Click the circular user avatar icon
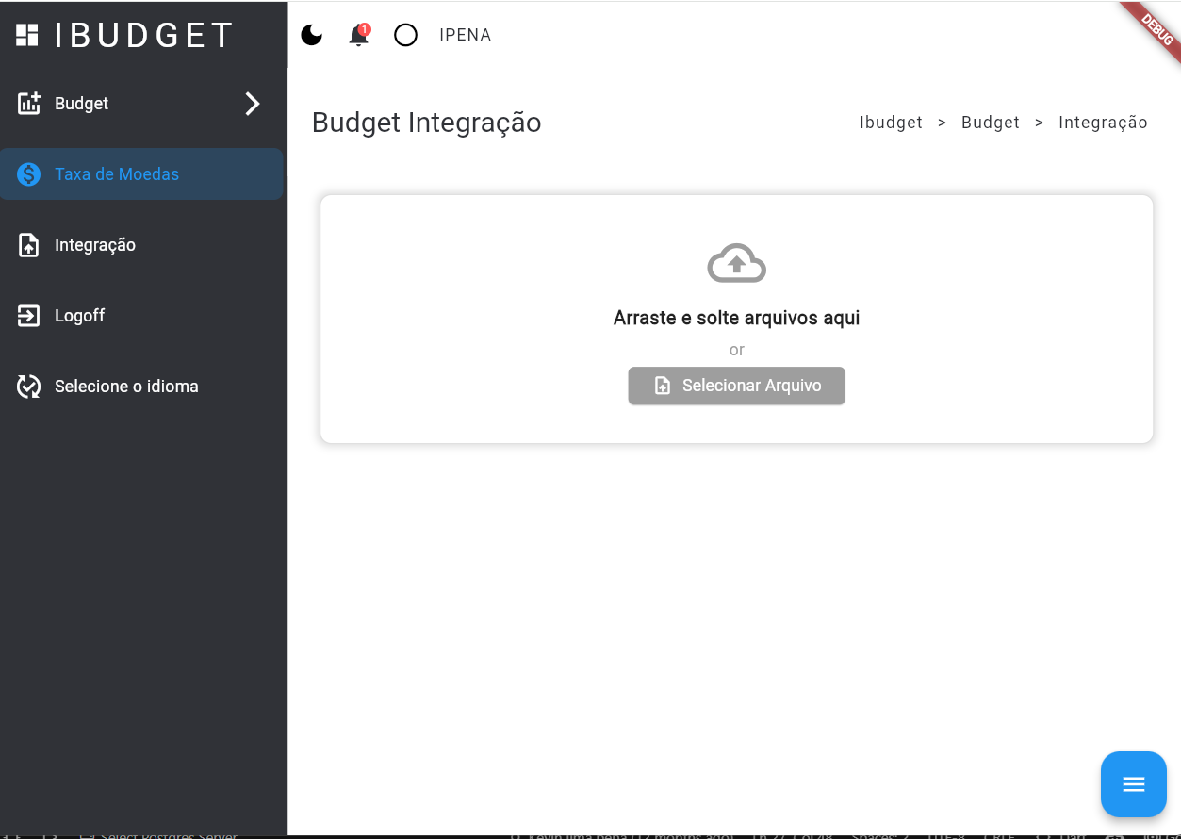This screenshot has width=1181, height=839. (x=405, y=36)
